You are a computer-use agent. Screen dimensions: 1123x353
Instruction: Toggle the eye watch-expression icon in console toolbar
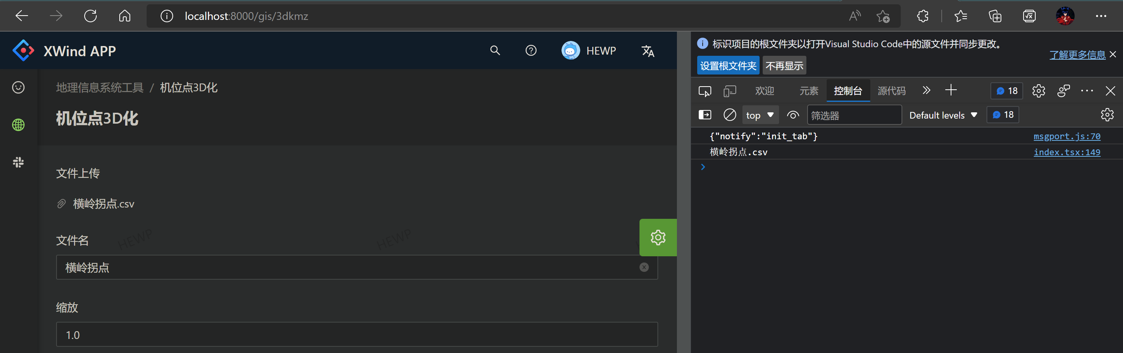[x=793, y=115]
